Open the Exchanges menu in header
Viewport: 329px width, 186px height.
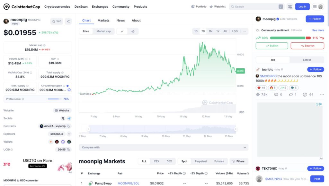(x=100, y=7)
